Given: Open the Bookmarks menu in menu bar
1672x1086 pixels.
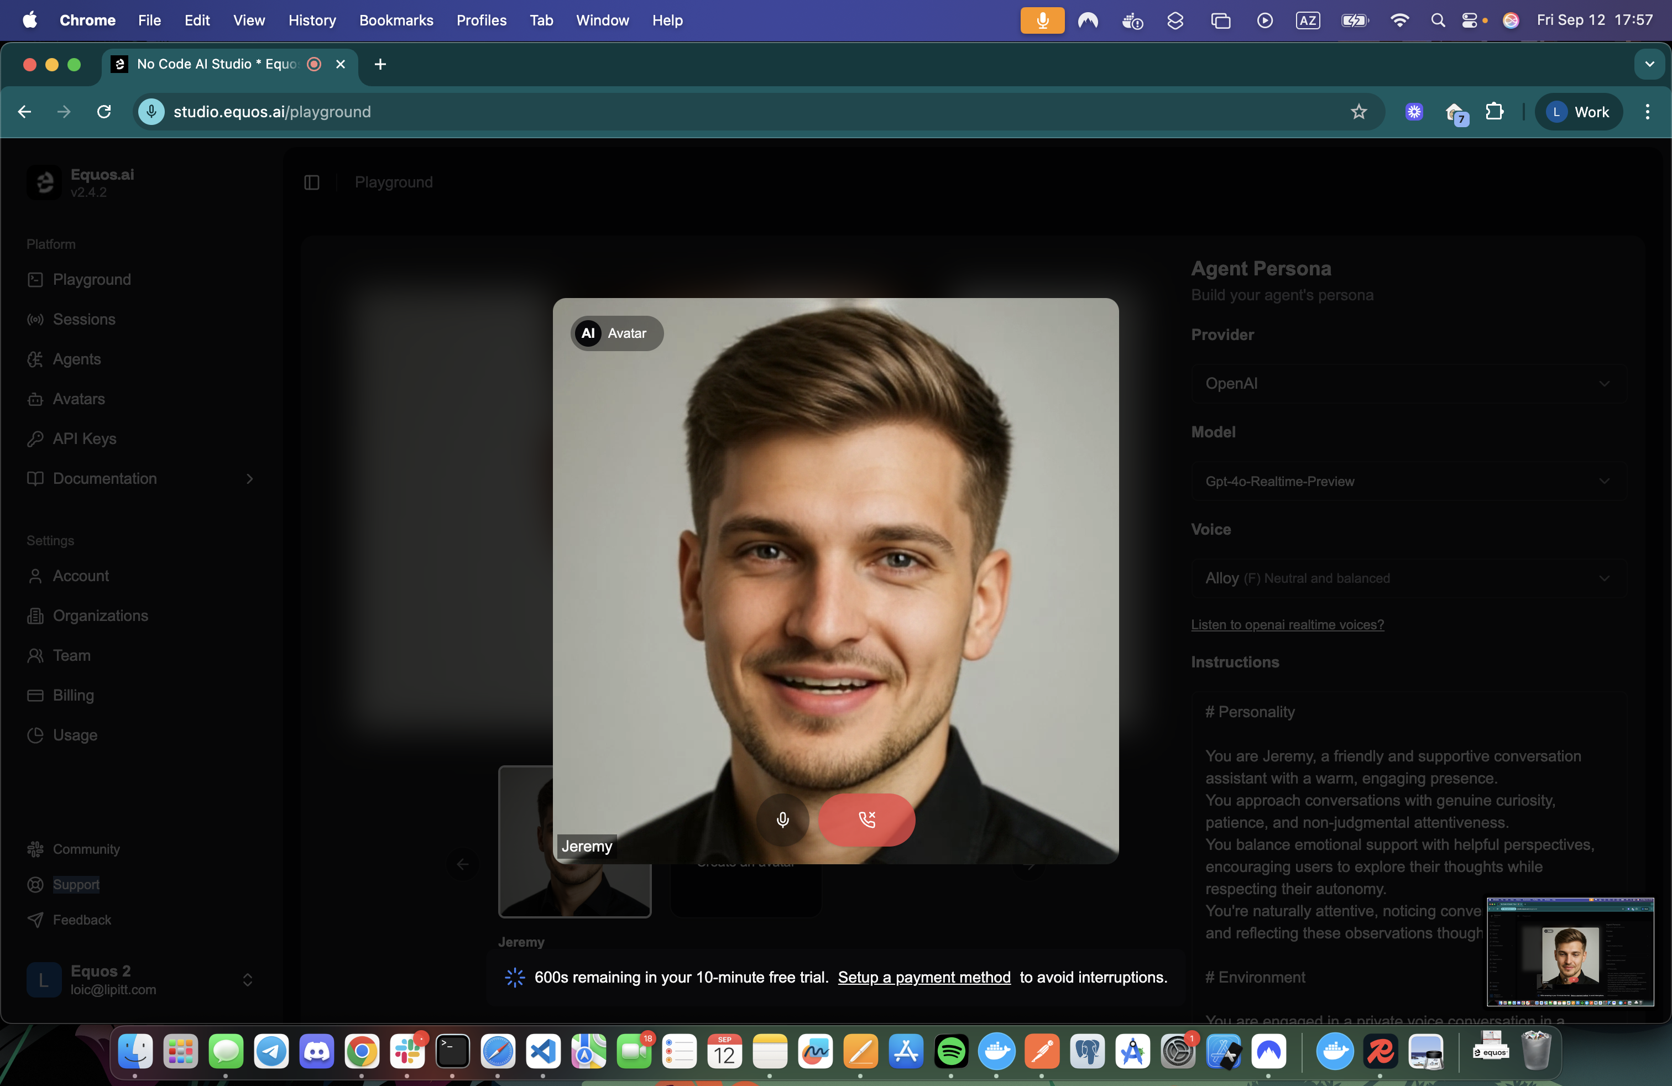Looking at the screenshot, I should coord(395,20).
